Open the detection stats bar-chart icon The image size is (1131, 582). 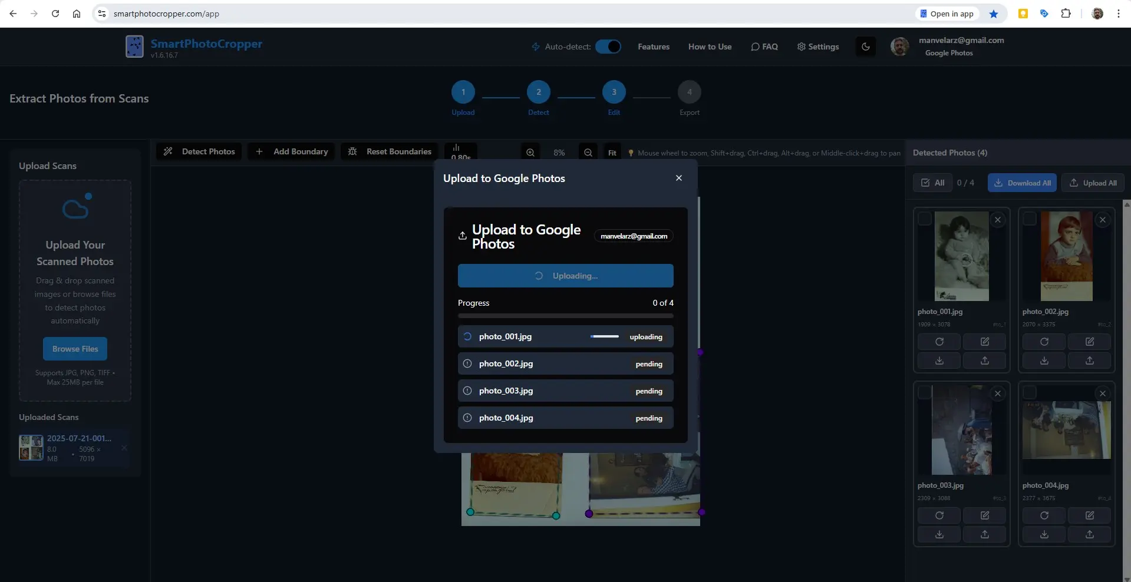pos(460,151)
